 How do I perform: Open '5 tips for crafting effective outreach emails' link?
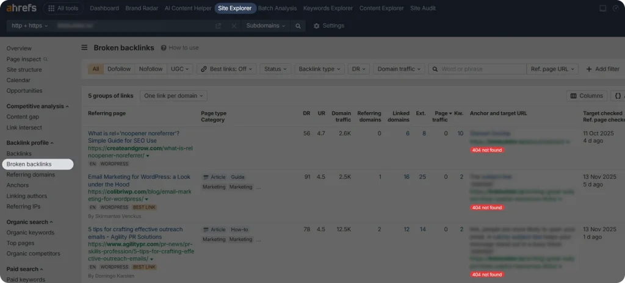coord(135,233)
